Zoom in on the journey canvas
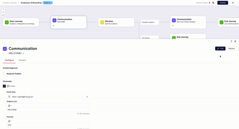This screenshot has height=129, width=239. pos(3,9)
